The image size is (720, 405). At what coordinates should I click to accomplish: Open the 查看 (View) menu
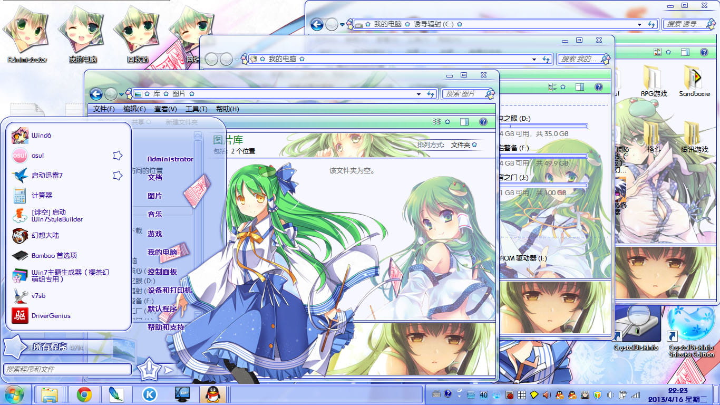click(x=165, y=109)
